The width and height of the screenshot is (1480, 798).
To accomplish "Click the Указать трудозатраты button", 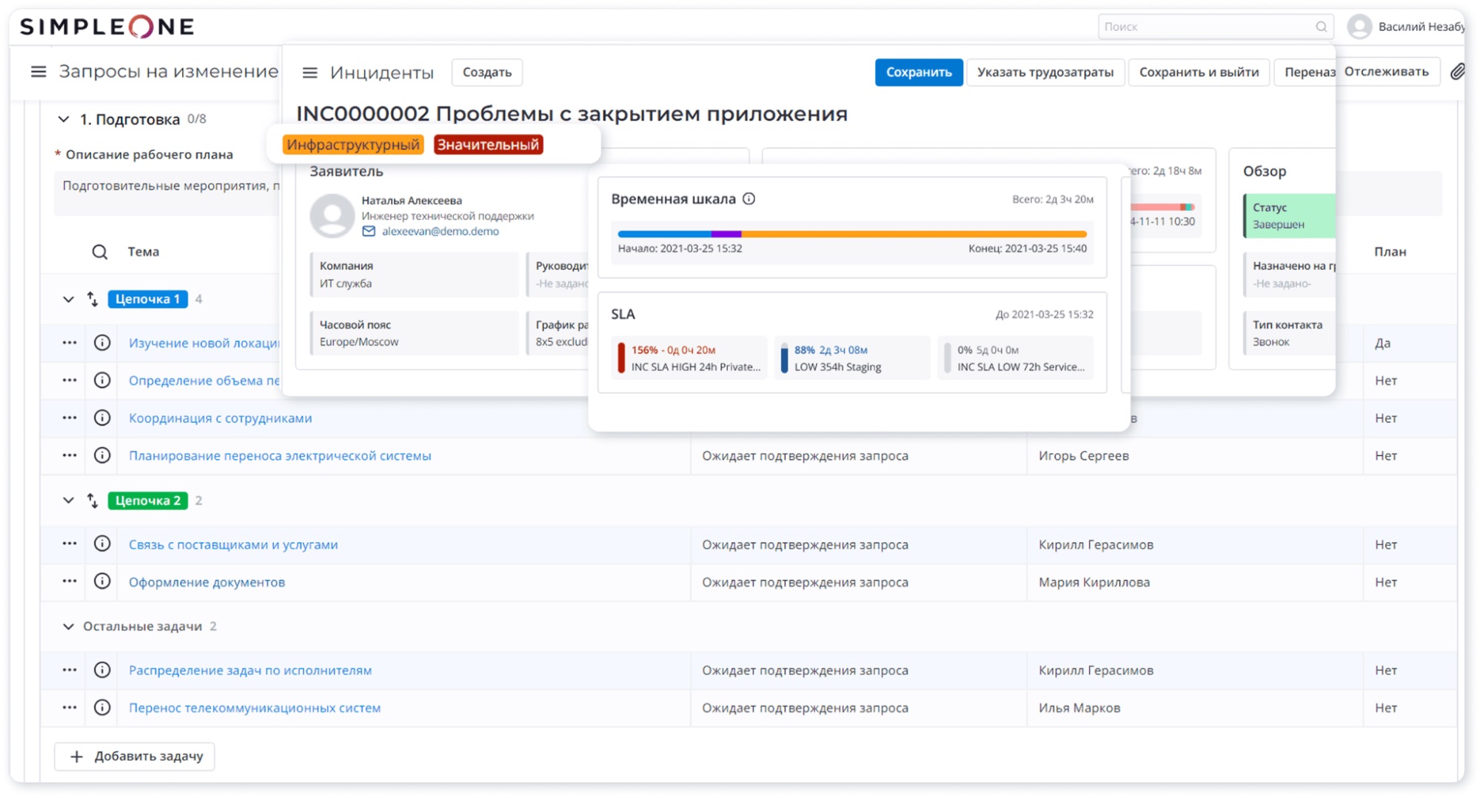I will pos(1045,73).
